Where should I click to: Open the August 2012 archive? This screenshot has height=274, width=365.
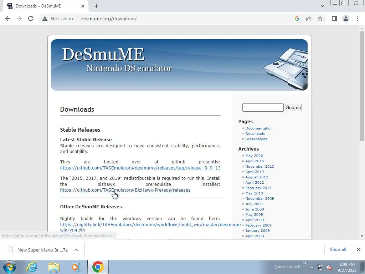[257, 177]
